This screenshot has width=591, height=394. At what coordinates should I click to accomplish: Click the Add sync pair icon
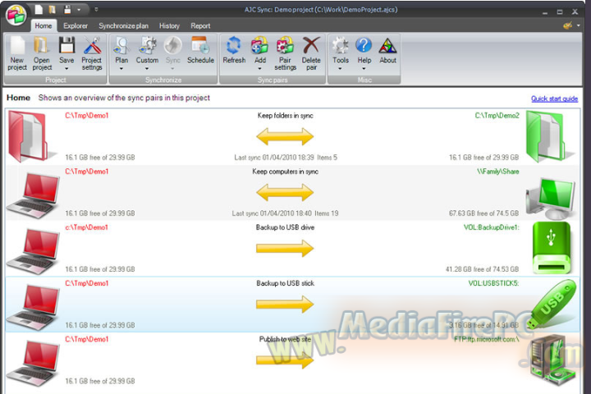click(x=259, y=46)
